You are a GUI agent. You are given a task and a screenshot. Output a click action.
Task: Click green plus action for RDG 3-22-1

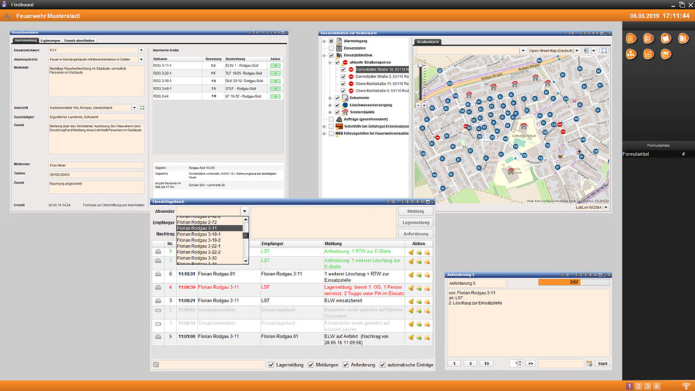tap(276, 73)
